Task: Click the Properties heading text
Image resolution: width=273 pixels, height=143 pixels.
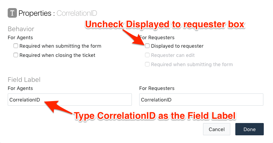Action: [x=35, y=13]
